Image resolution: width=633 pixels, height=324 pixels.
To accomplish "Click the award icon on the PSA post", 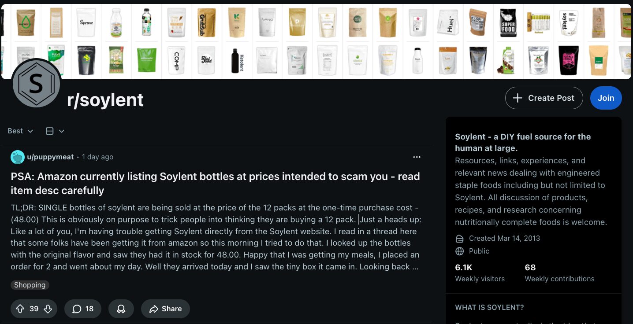I will pyautogui.click(x=121, y=309).
